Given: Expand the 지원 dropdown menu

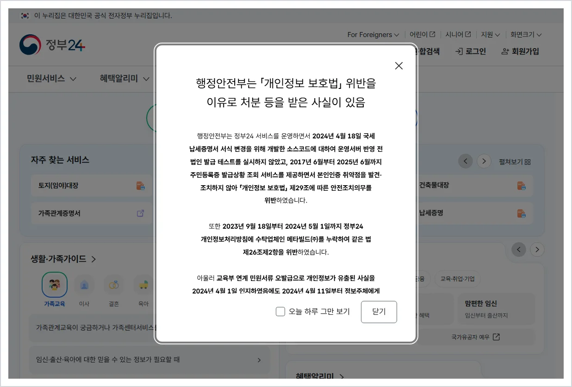Looking at the screenshot, I should (490, 35).
